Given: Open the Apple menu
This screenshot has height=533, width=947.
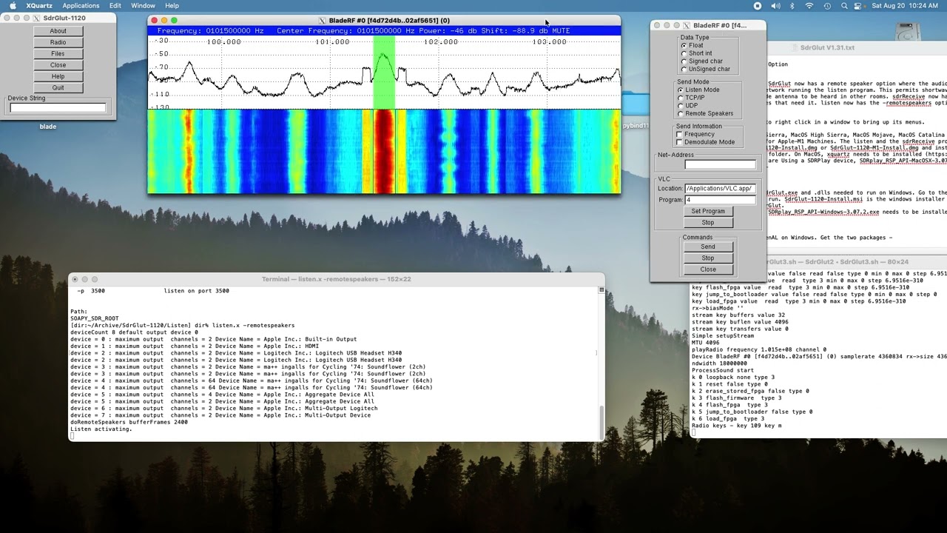Looking at the screenshot, I should pyautogui.click(x=13, y=5).
